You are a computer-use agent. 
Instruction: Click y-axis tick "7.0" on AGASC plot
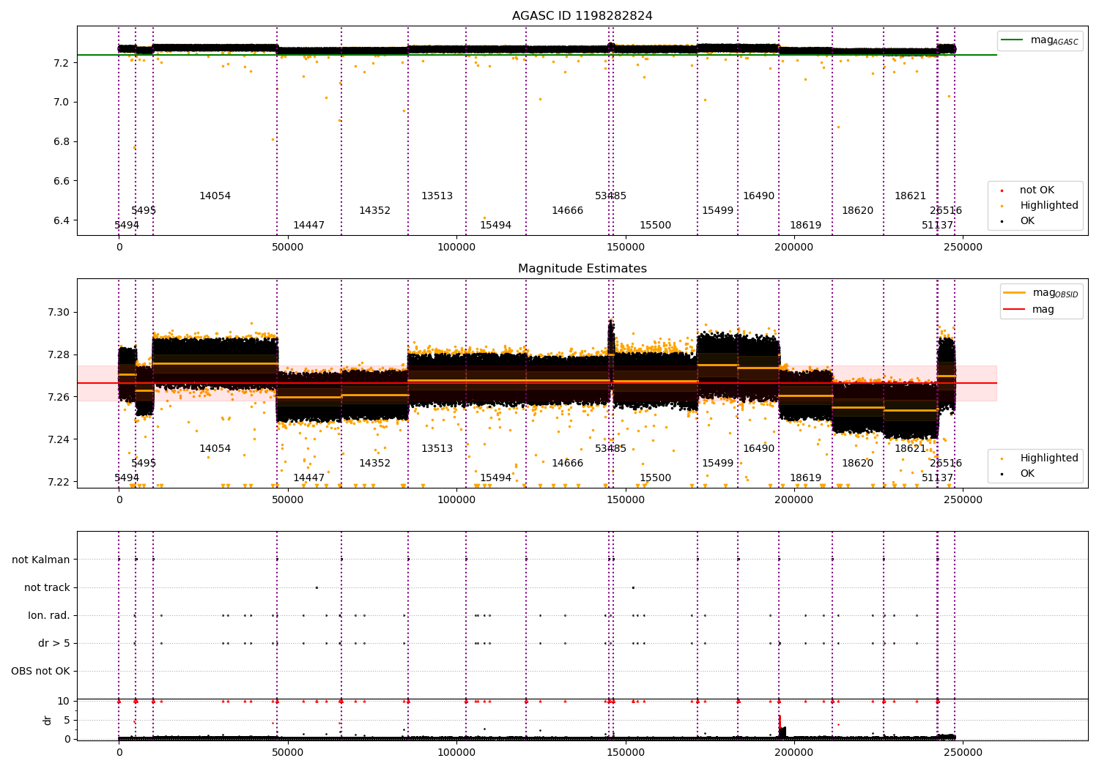click(62, 103)
